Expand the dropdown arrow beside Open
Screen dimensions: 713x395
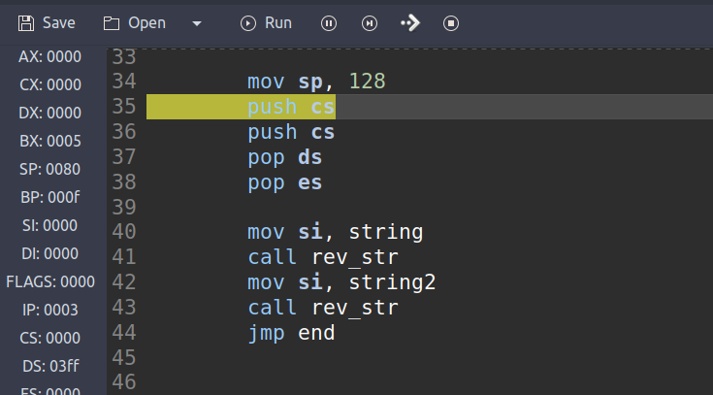[x=197, y=22]
